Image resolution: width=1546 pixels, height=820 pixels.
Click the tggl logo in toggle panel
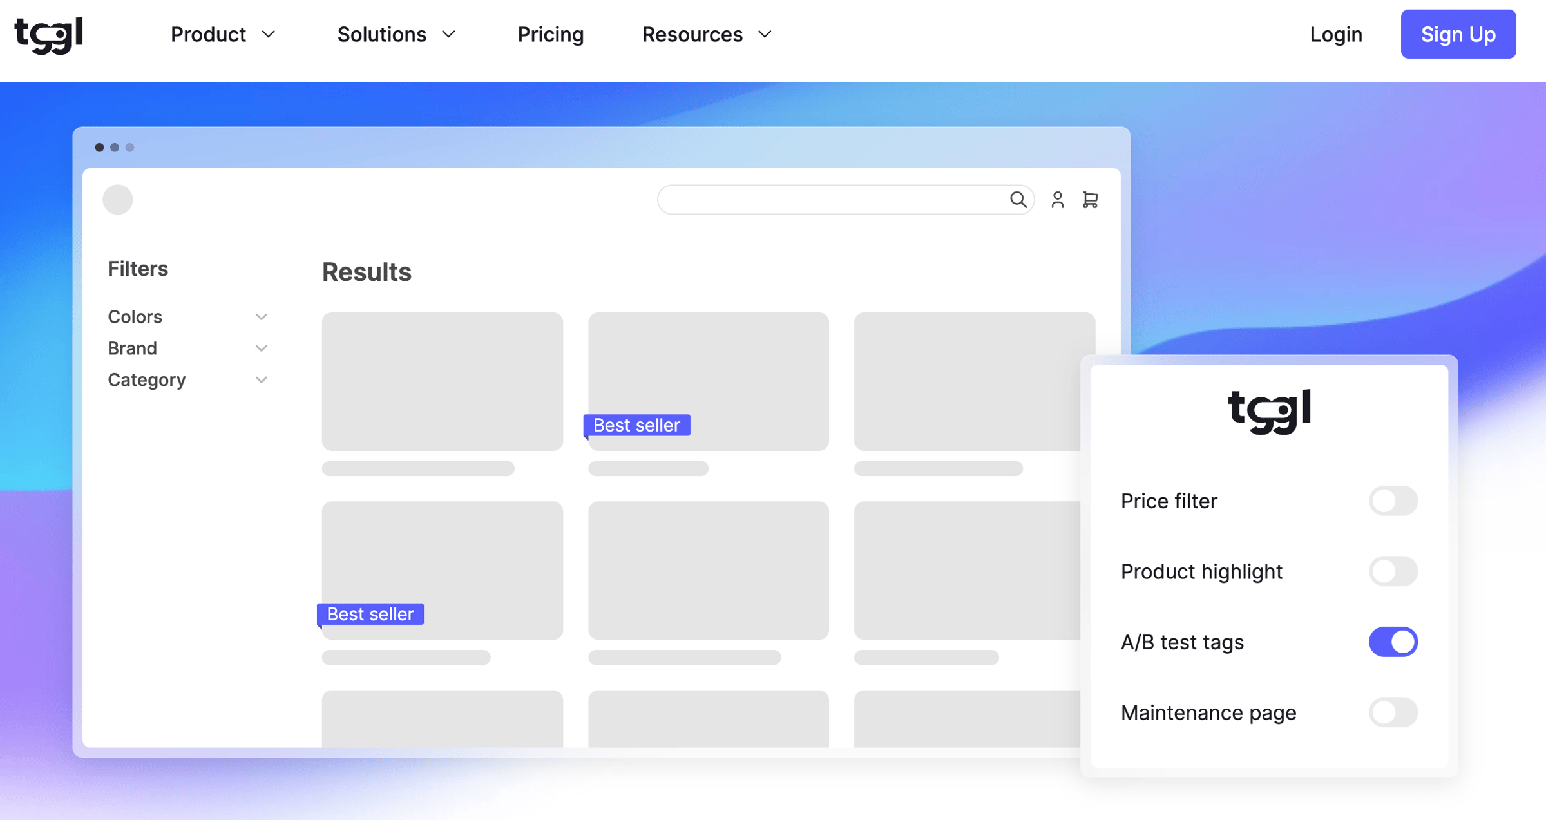1269,412
